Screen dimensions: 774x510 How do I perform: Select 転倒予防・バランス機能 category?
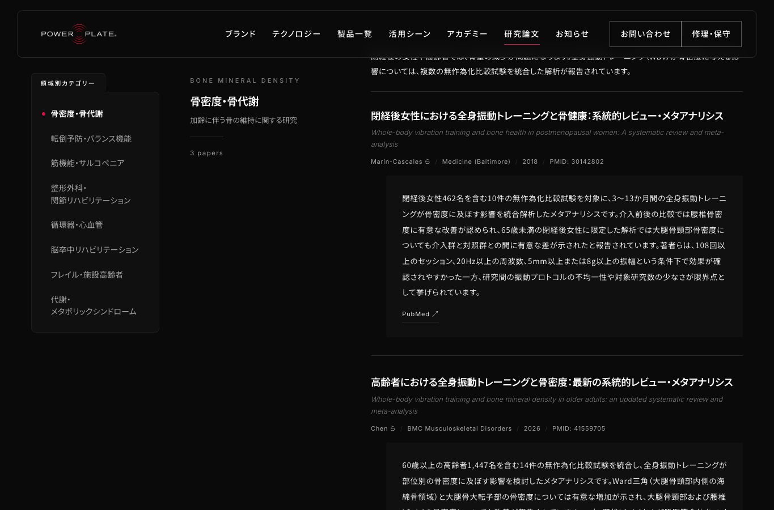91,139
